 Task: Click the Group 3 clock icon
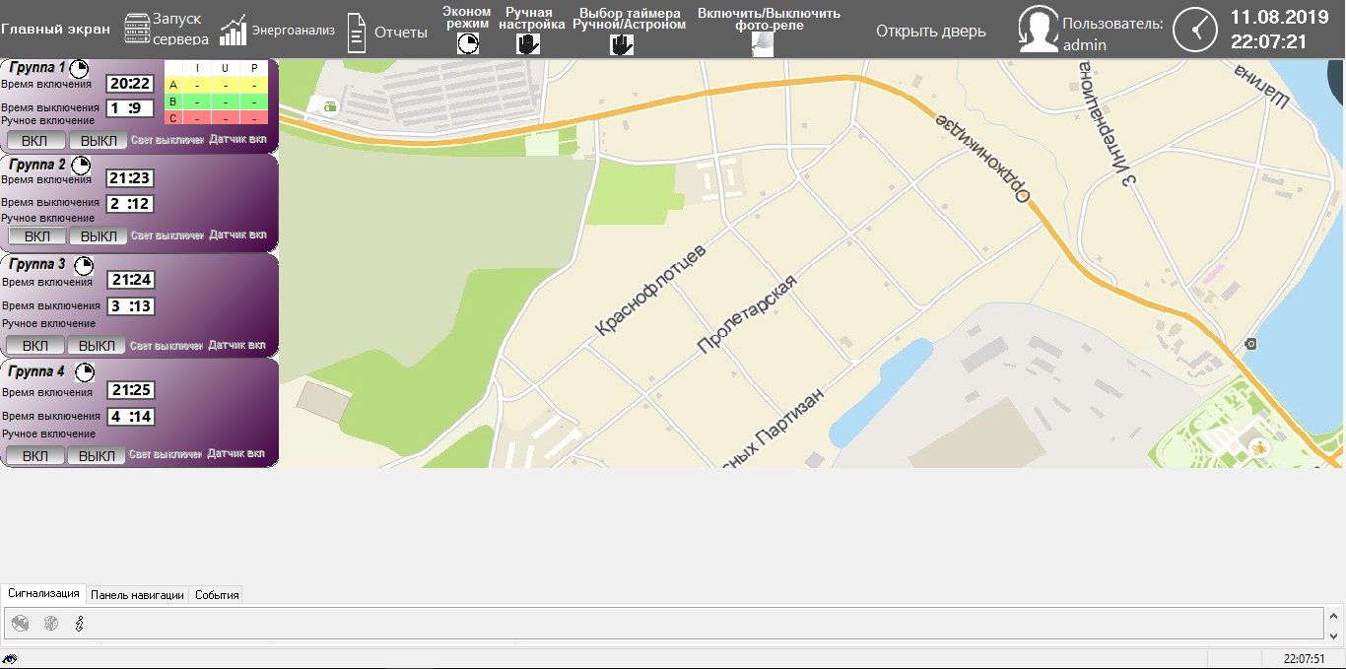[x=85, y=265]
